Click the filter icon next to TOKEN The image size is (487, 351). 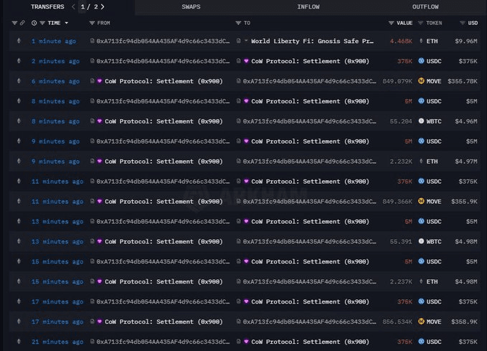coord(421,23)
